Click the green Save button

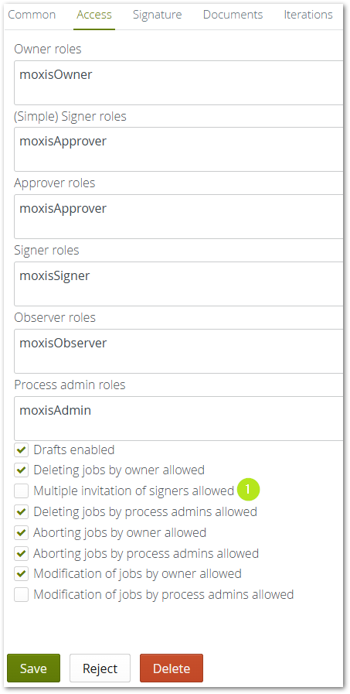33,668
